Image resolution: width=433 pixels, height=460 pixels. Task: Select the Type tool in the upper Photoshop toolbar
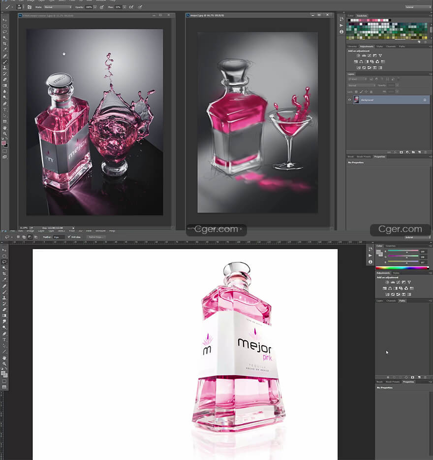5,109
